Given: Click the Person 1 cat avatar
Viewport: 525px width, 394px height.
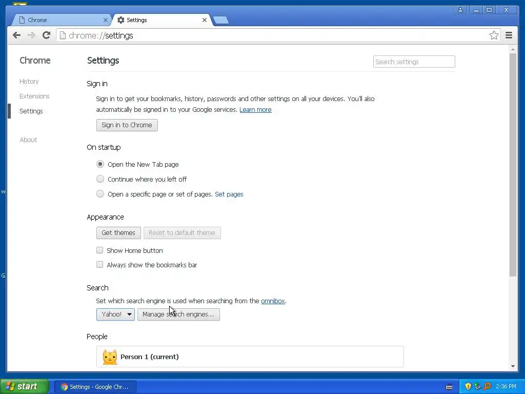Looking at the screenshot, I should 110,357.
